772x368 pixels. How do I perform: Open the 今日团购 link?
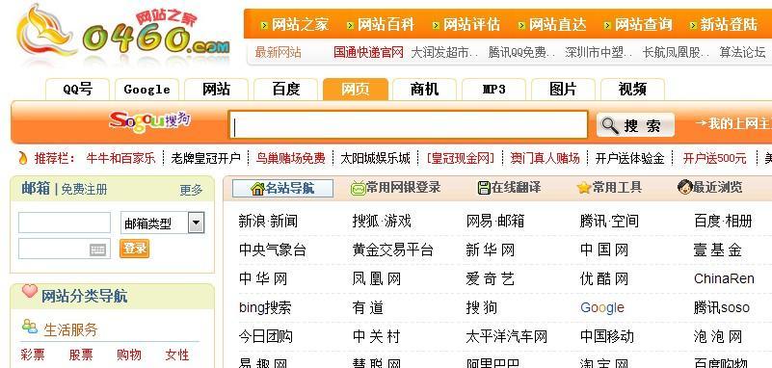[266, 336]
